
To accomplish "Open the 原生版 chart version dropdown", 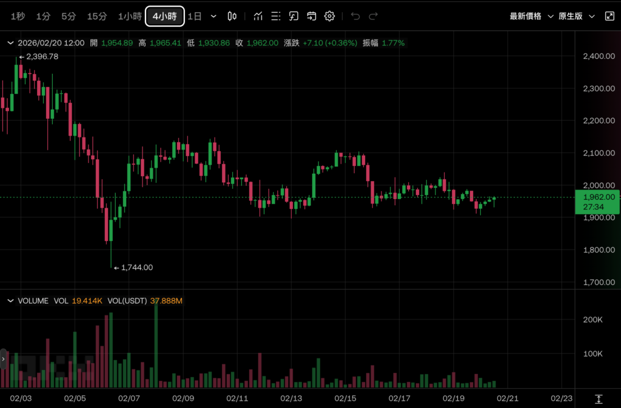I will coord(576,16).
